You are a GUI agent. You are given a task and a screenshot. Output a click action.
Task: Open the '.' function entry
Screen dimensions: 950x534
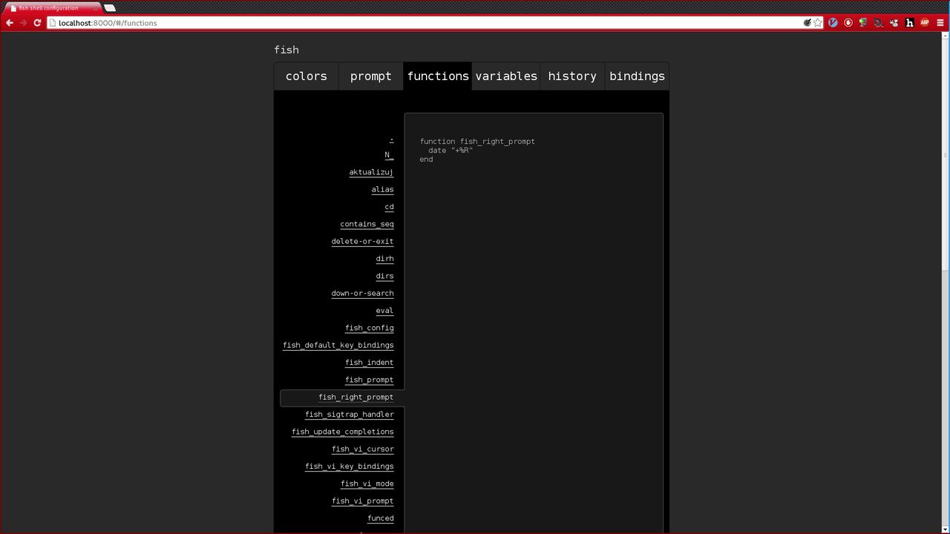pos(391,138)
